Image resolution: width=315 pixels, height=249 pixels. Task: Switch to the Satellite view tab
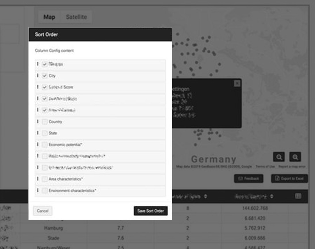76,17
